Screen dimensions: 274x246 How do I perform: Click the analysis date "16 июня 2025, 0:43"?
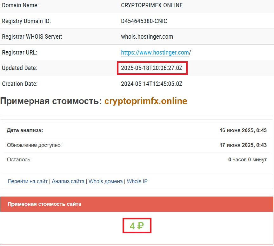243,130
